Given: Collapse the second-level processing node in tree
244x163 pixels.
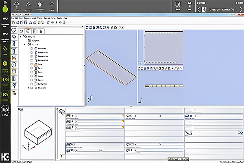Looking at the screenshot, I should coord(24,44).
